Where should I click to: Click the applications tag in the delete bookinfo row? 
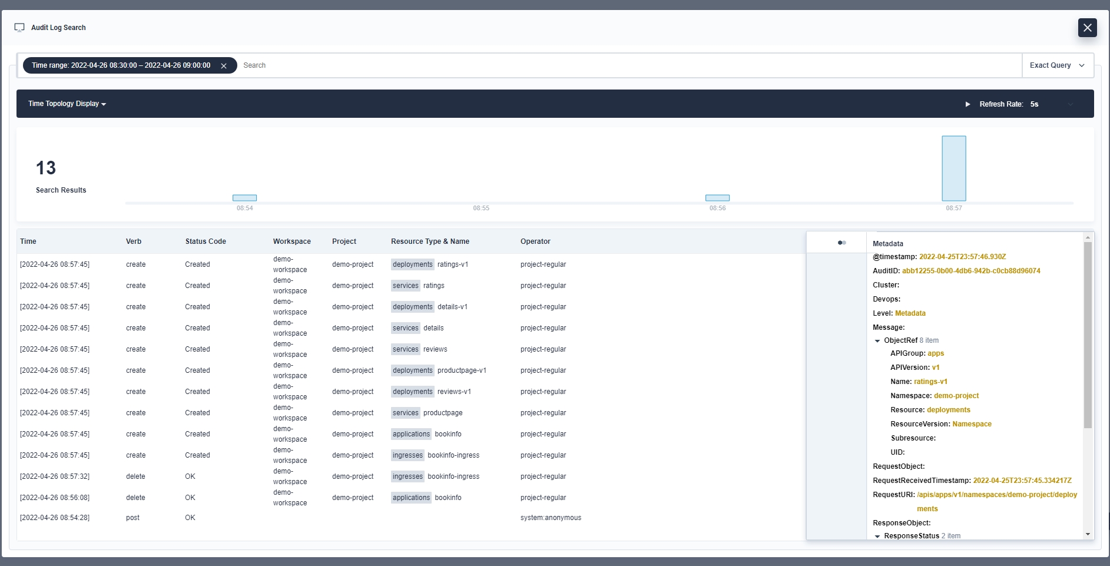coord(411,498)
